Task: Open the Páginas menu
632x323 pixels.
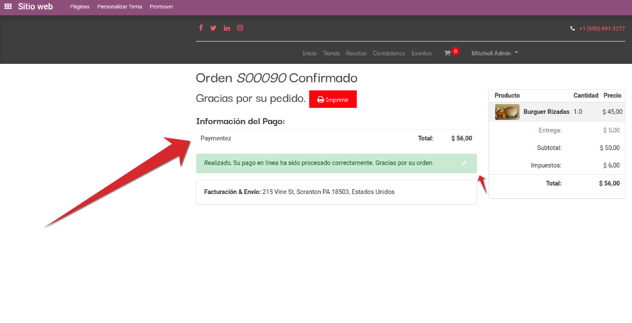Action: [80, 7]
